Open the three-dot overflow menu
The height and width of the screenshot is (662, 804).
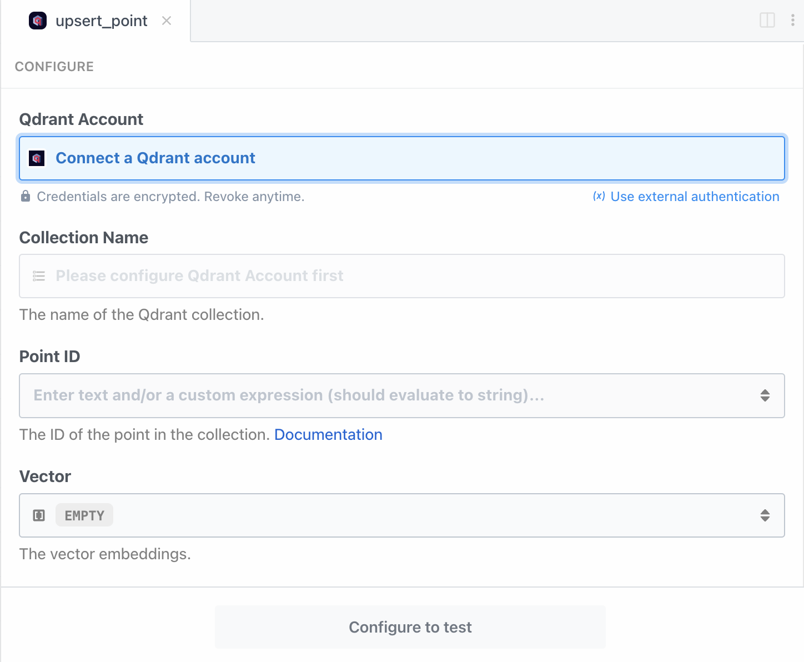(x=793, y=21)
